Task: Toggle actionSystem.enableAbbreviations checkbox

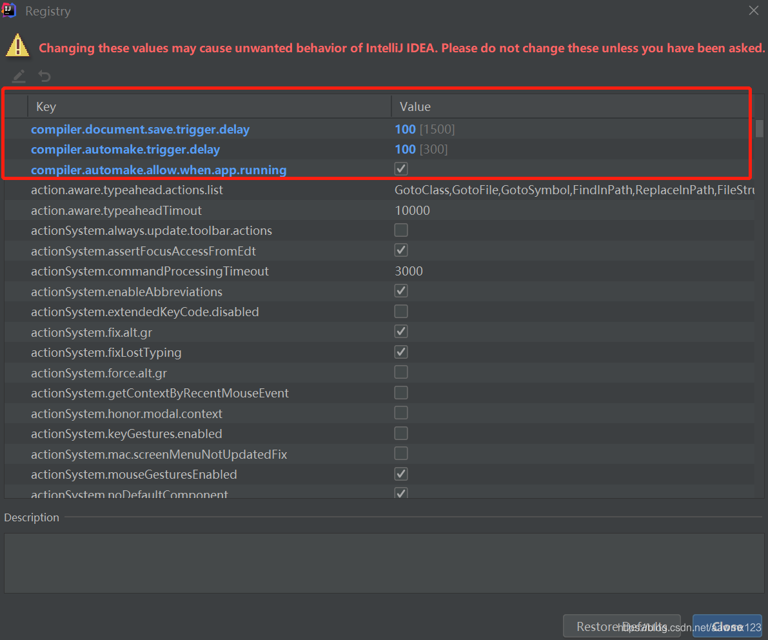Action: 401,291
